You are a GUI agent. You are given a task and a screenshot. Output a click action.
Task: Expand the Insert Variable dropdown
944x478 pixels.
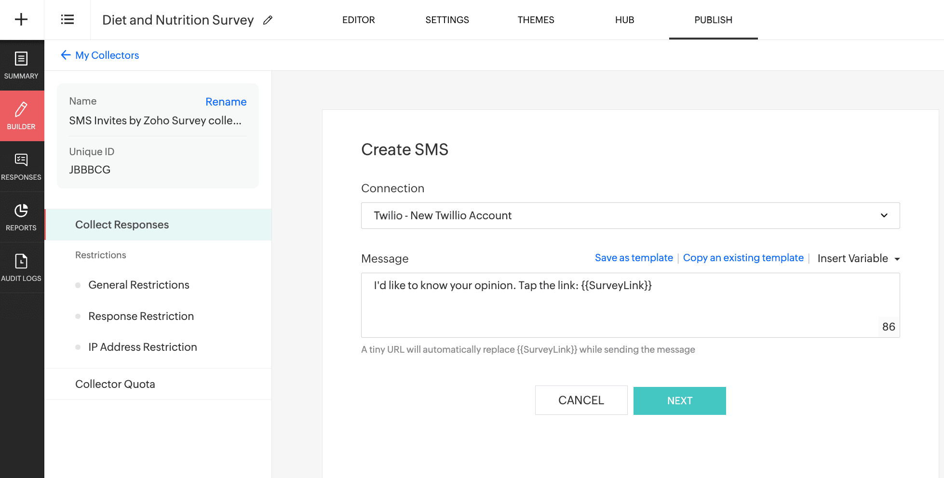859,258
